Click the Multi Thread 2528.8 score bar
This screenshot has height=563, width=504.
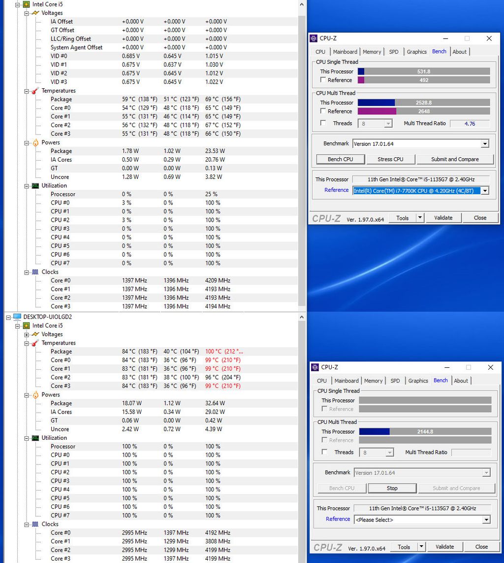click(424, 103)
